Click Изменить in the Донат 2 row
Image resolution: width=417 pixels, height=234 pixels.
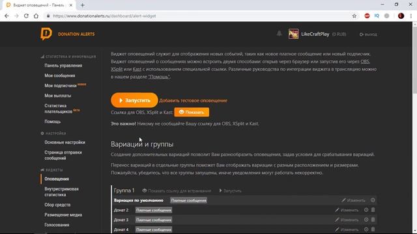click(347, 210)
